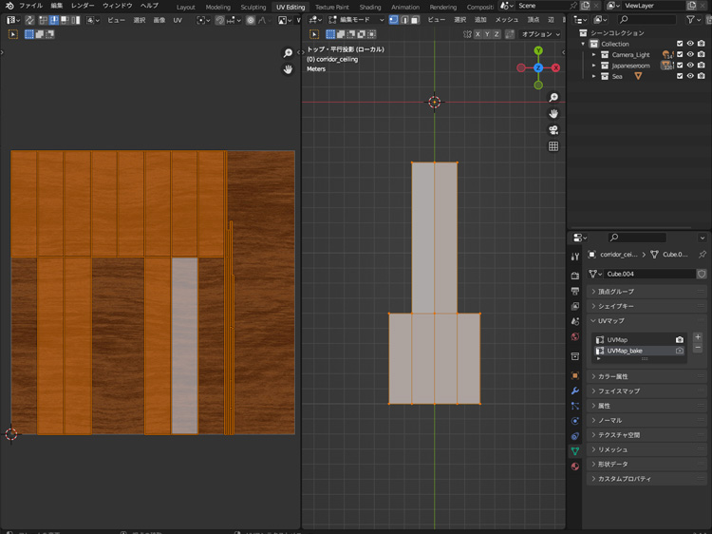Open the レンダー menu
Image resolution: width=712 pixels, height=534 pixels.
coord(83,6)
